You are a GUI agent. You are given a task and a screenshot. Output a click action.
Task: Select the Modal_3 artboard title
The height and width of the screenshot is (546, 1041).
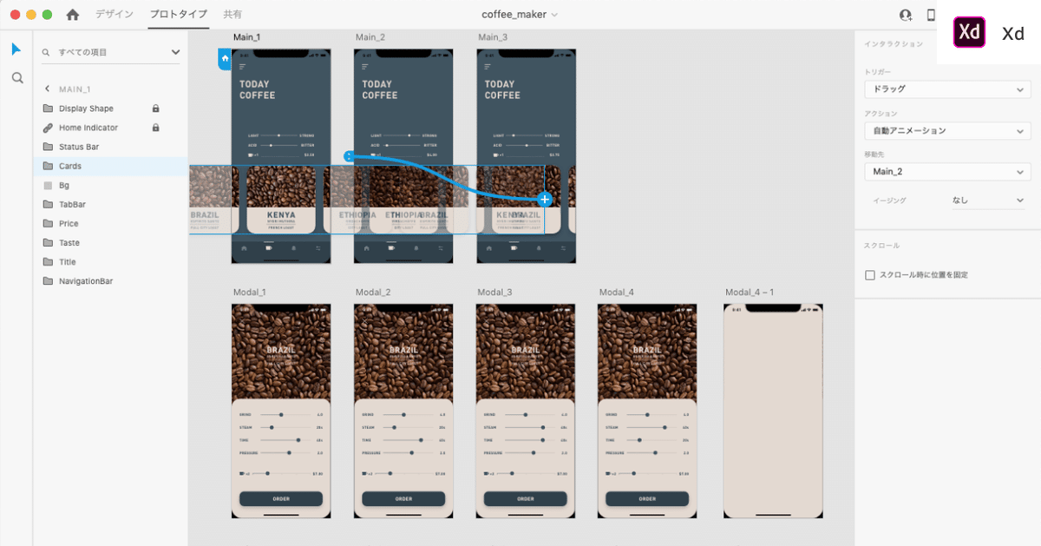494,293
